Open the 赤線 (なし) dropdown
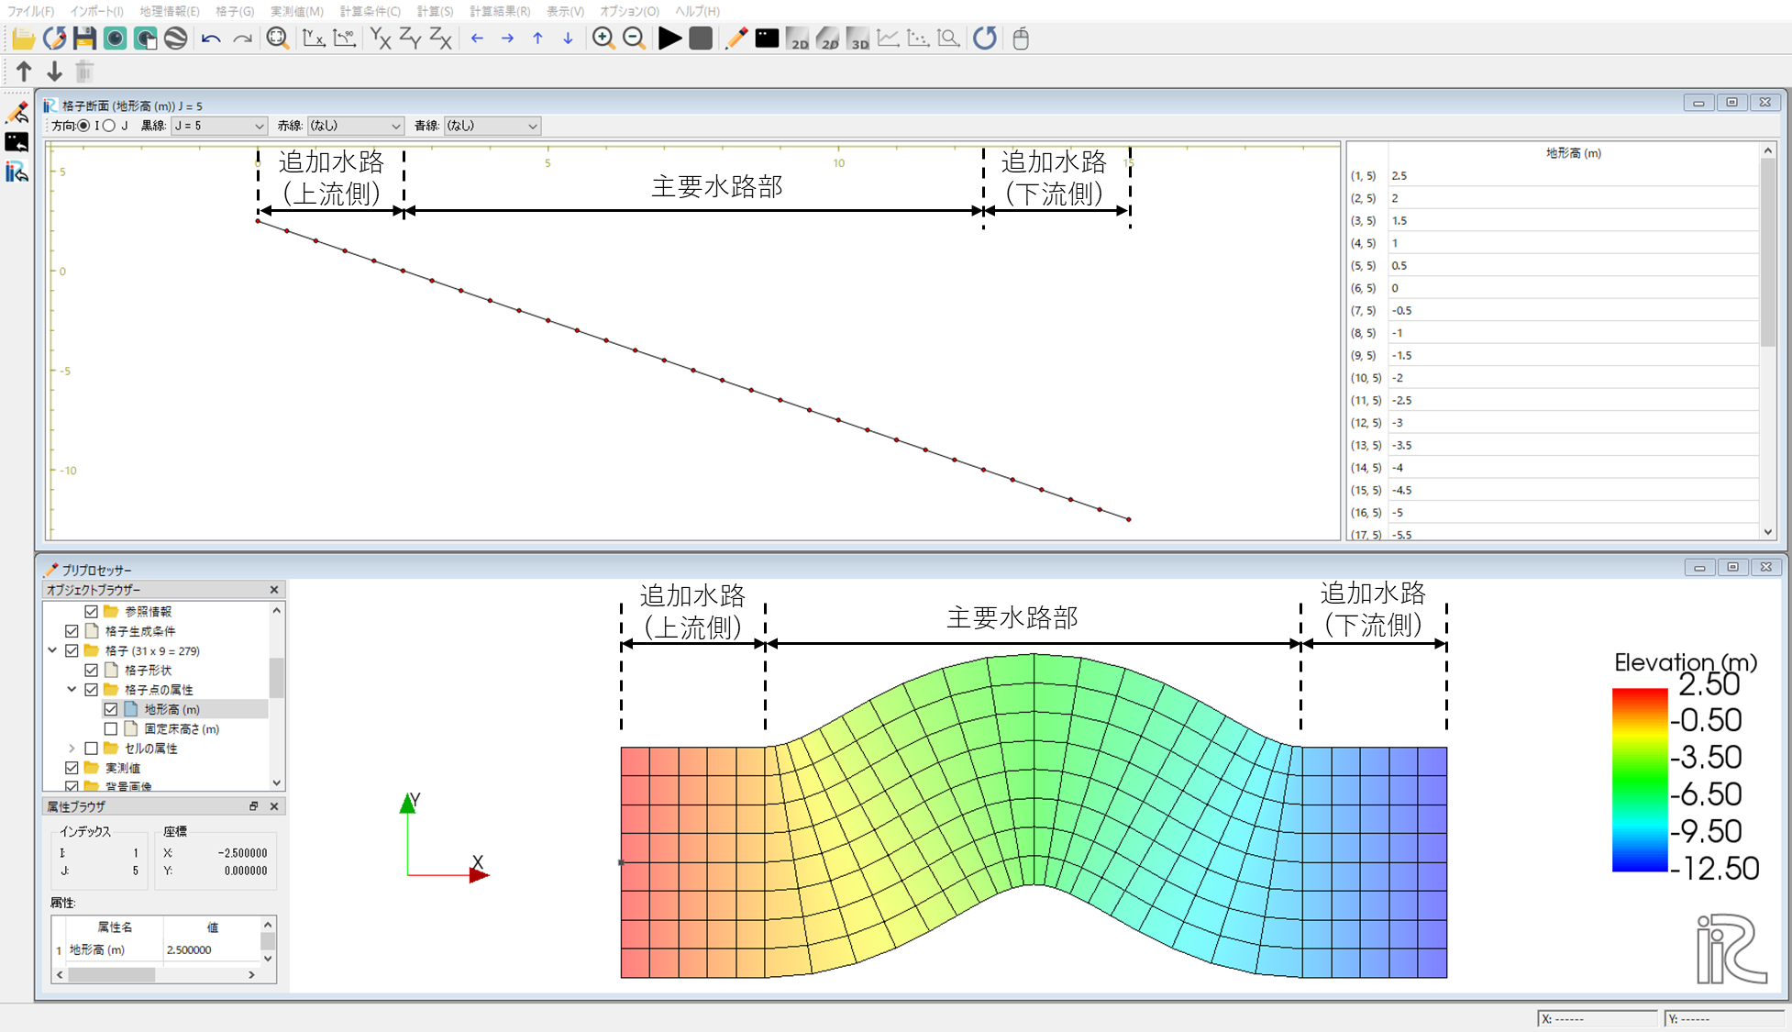This screenshot has height=1032, width=1792. [x=355, y=126]
